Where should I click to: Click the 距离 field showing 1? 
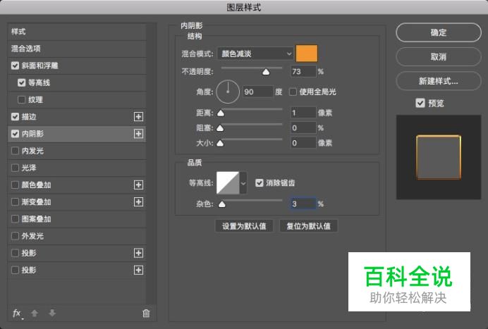[303, 113]
